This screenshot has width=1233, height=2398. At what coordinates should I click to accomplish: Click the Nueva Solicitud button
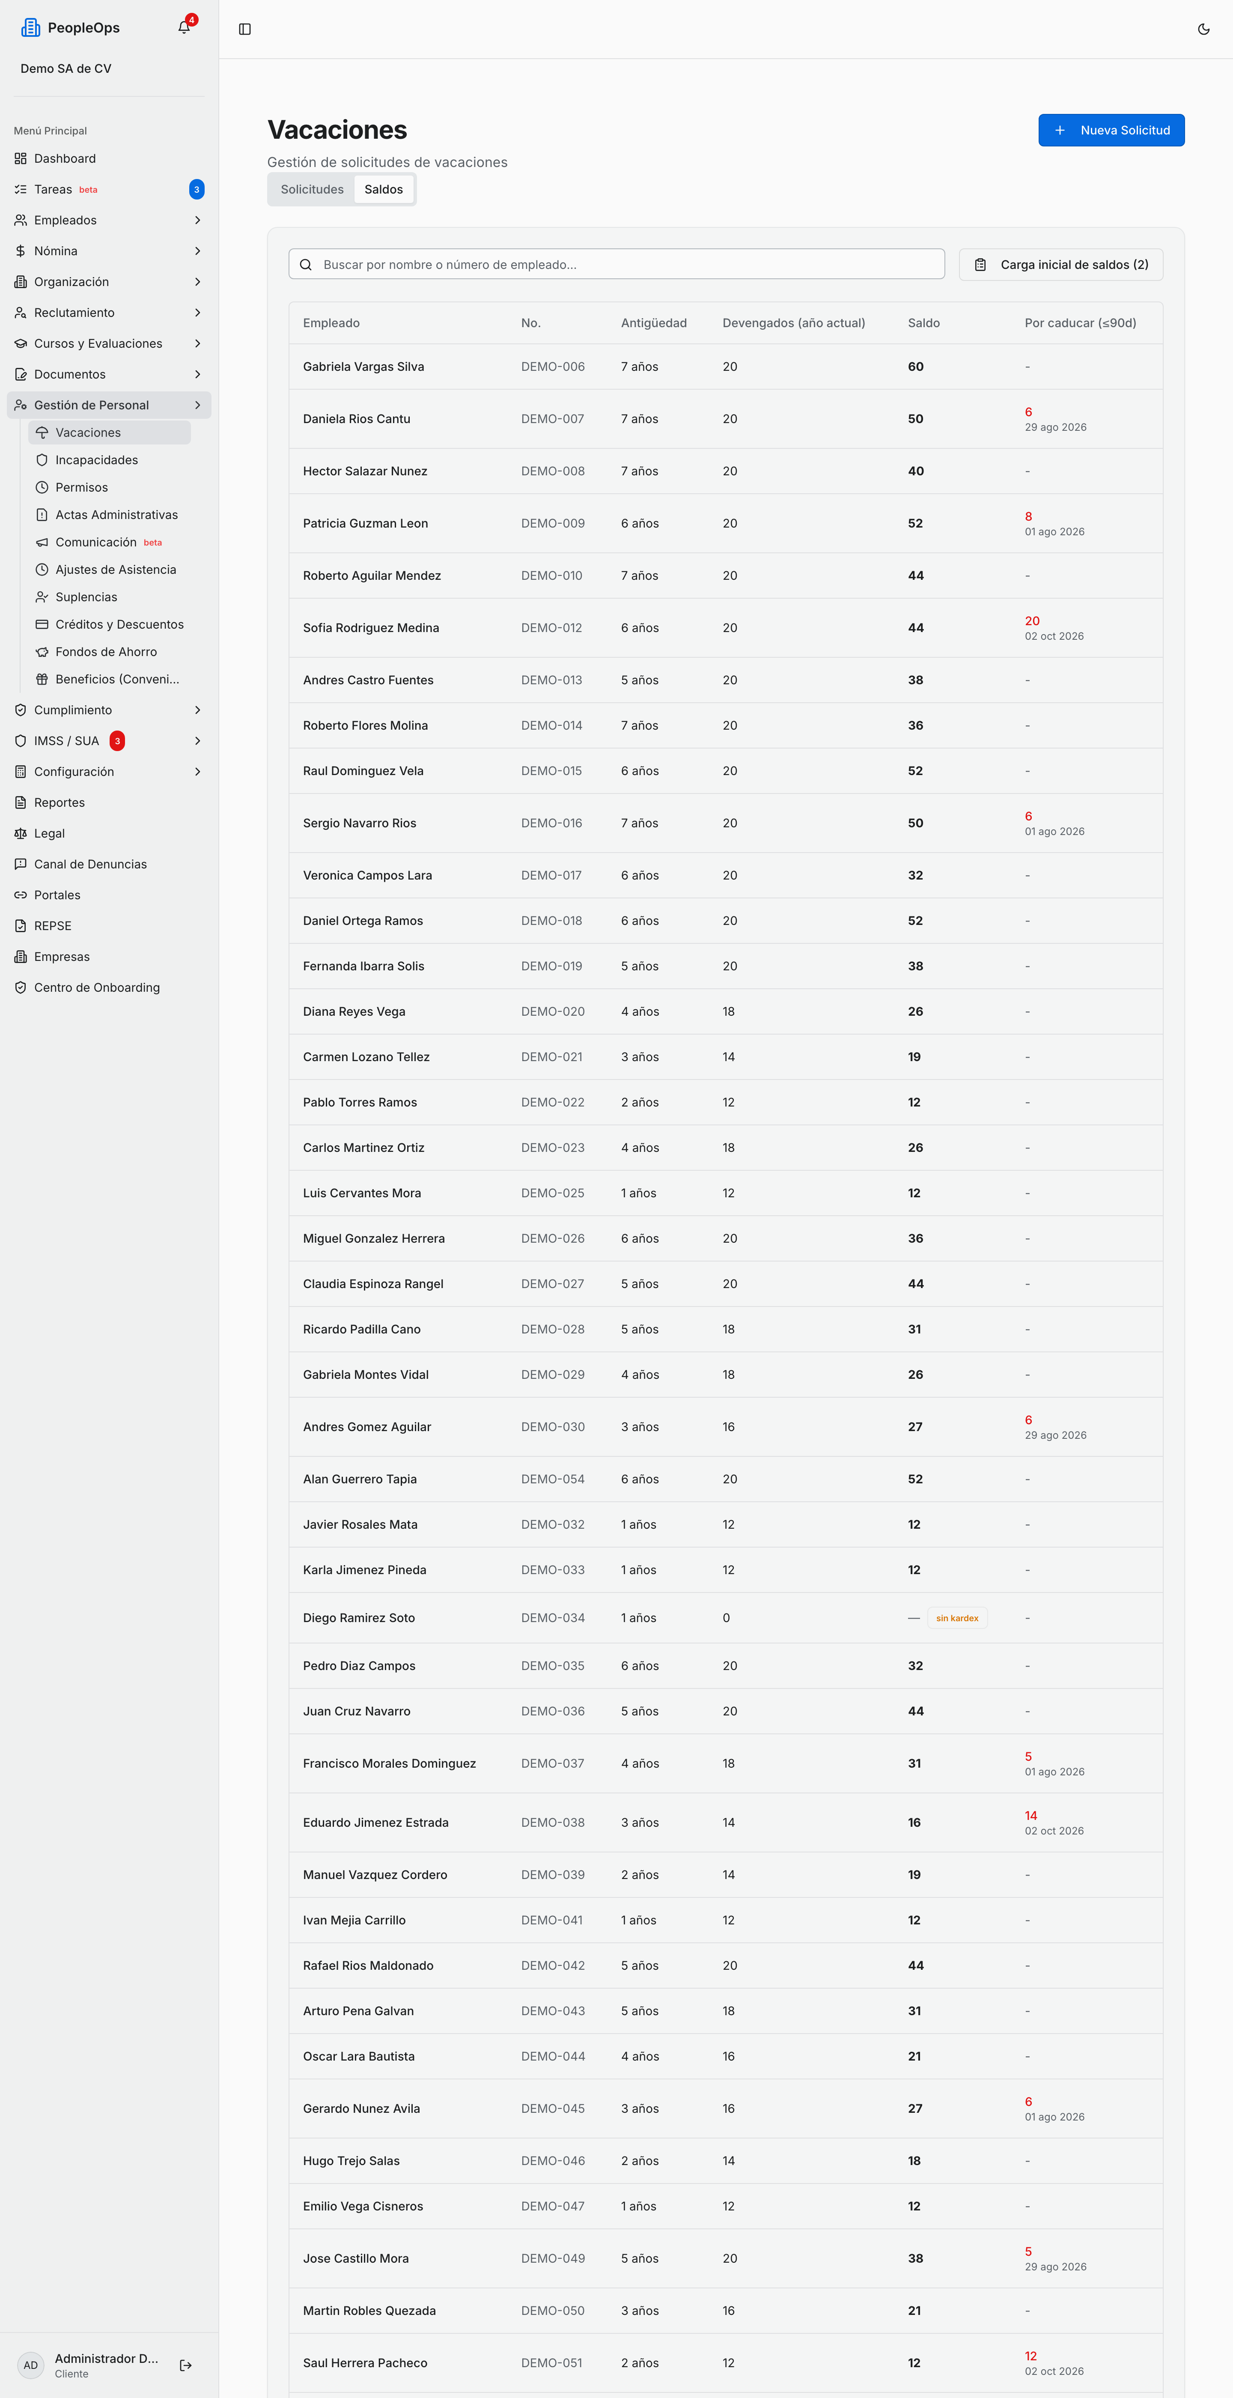click(1111, 130)
